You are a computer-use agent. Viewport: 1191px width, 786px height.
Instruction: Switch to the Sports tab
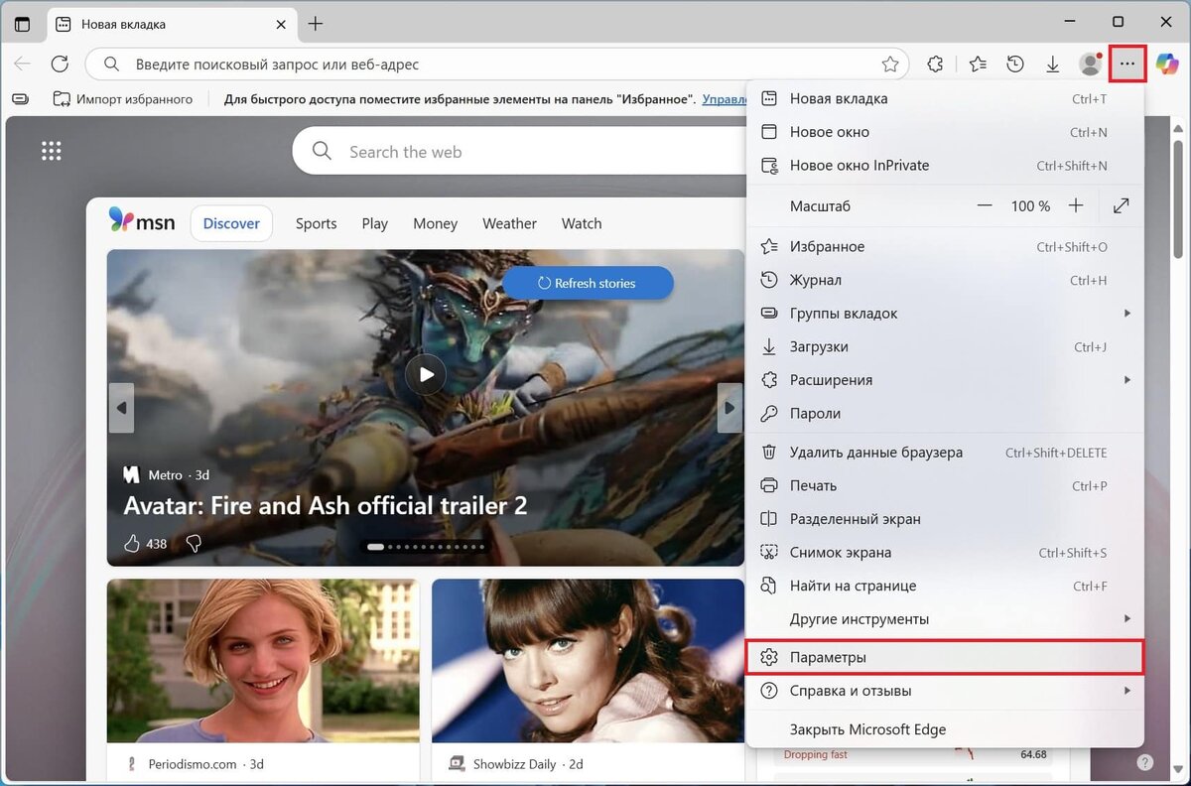316,223
